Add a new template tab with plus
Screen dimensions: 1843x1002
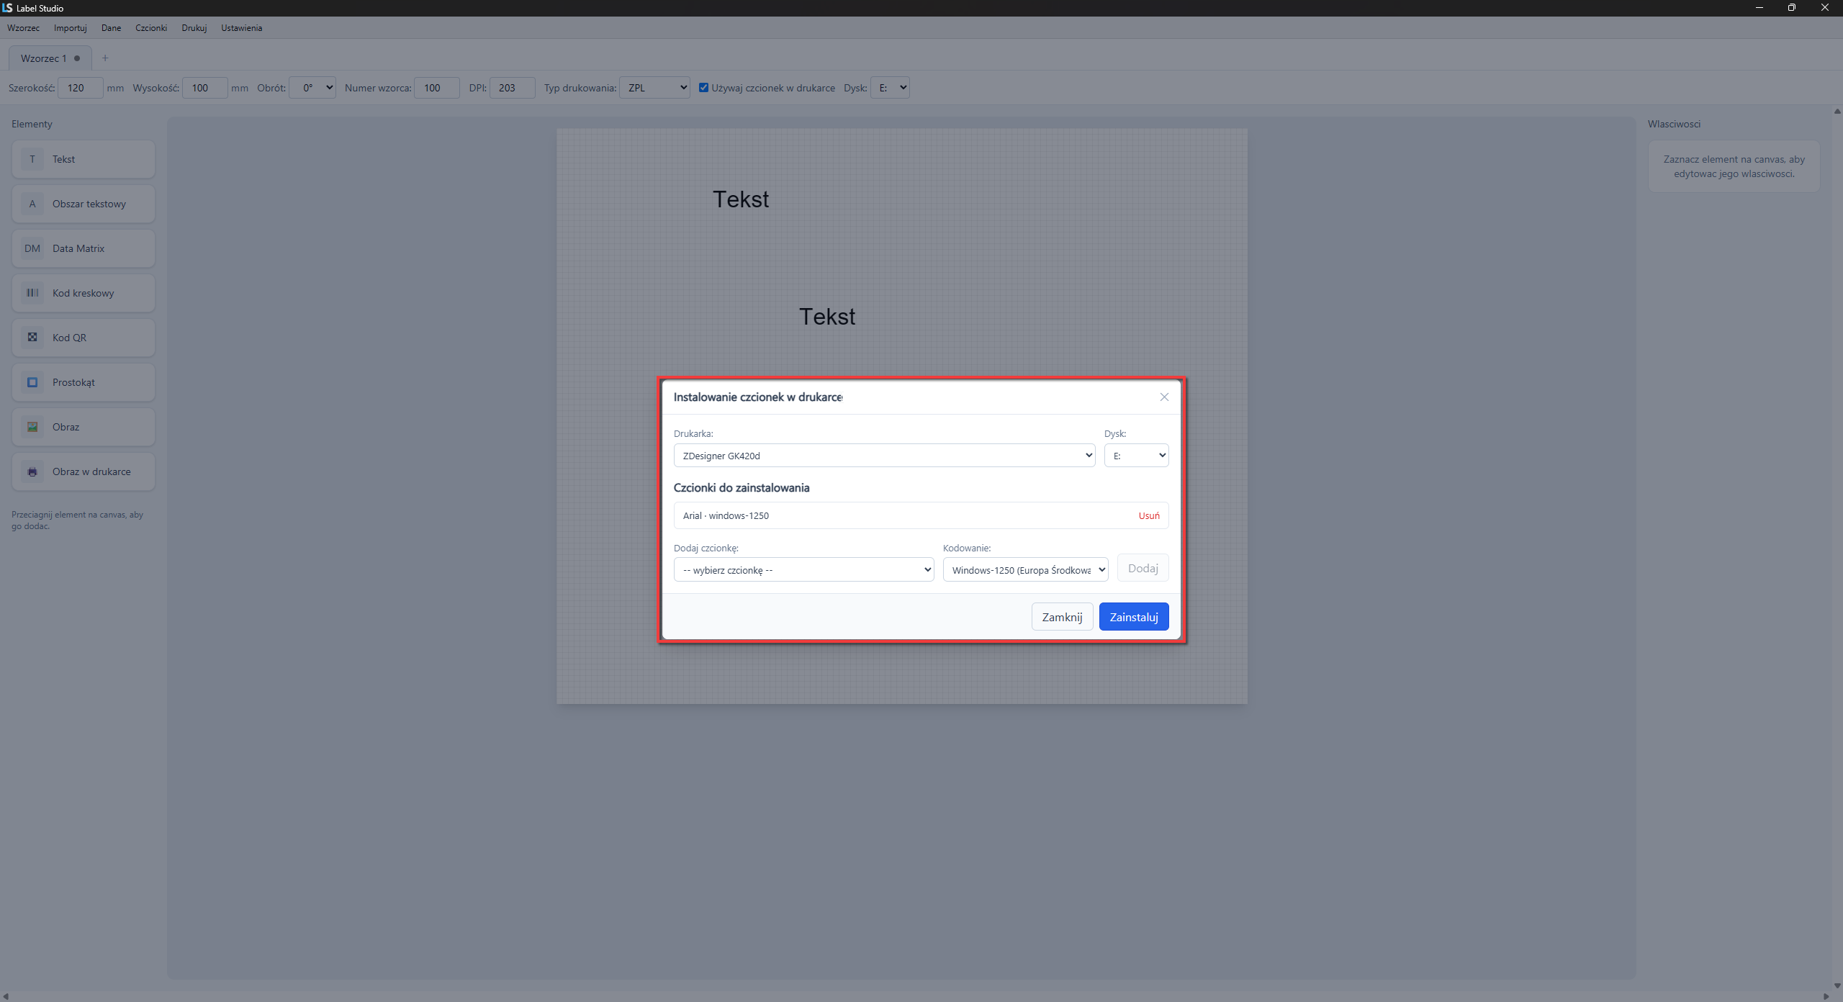[105, 58]
